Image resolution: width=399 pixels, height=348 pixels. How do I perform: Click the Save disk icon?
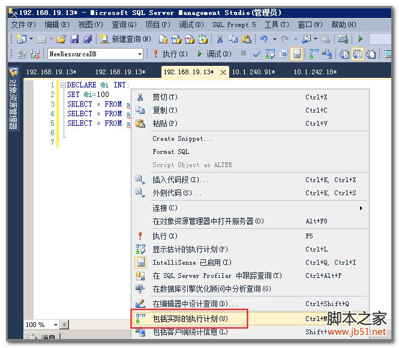point(74,39)
